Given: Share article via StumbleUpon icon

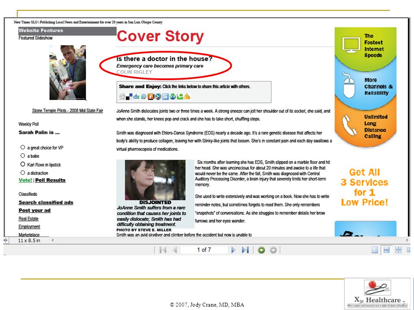Looking at the screenshot, I should pyautogui.click(x=172, y=96).
